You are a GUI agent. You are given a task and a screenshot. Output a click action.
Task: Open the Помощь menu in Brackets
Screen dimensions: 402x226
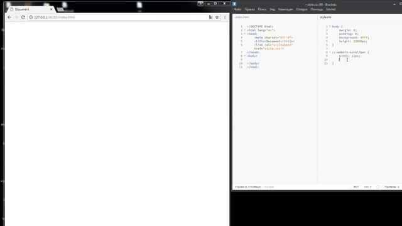click(x=317, y=9)
